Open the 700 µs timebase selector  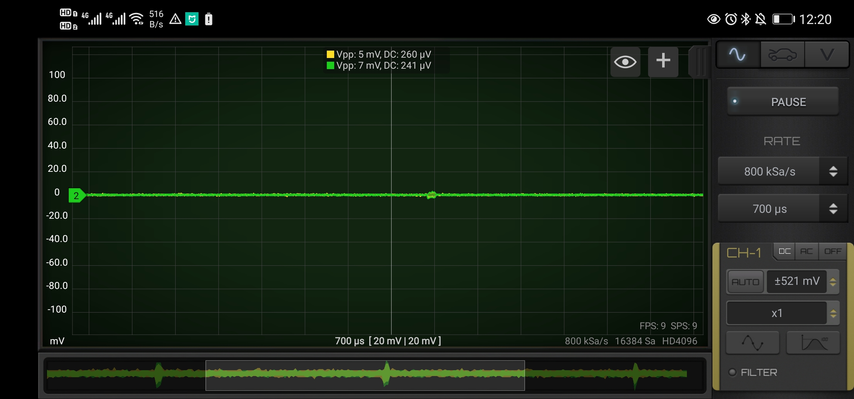[x=769, y=209]
